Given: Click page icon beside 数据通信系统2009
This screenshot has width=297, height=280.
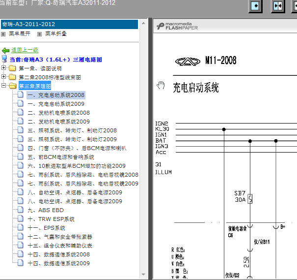Looking at the screenshot, I should point(21,263).
